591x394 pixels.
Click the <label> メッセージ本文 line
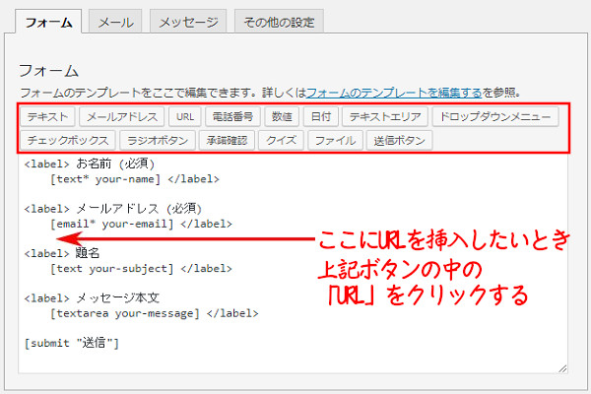click(92, 297)
